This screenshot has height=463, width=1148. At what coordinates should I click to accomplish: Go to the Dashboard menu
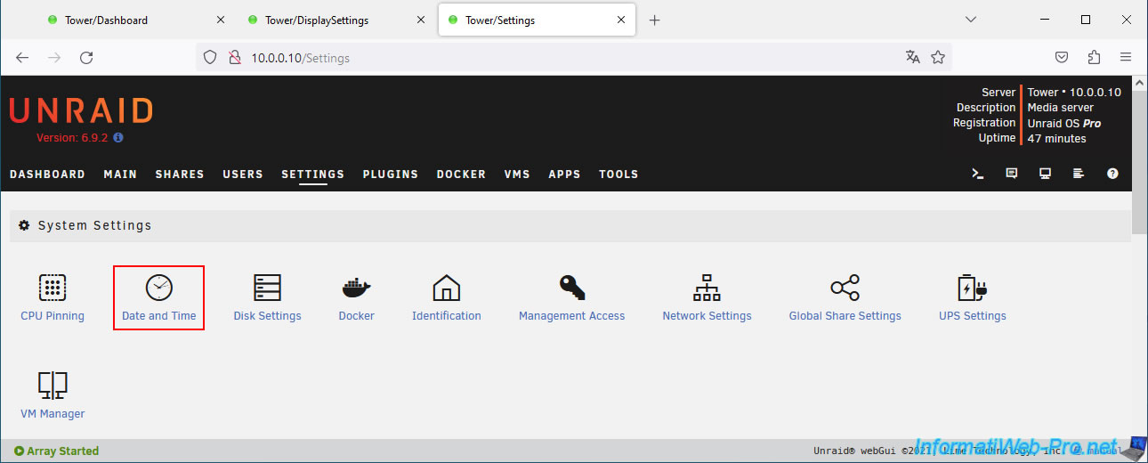[x=47, y=175]
